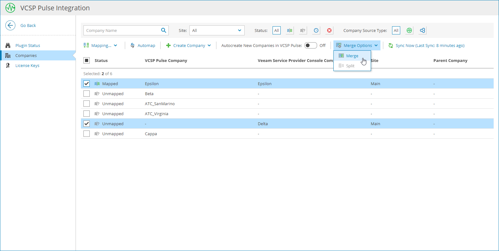The image size is (499, 251).
Task: Uncheck the Epsilon row checkbox
Action: (87, 84)
